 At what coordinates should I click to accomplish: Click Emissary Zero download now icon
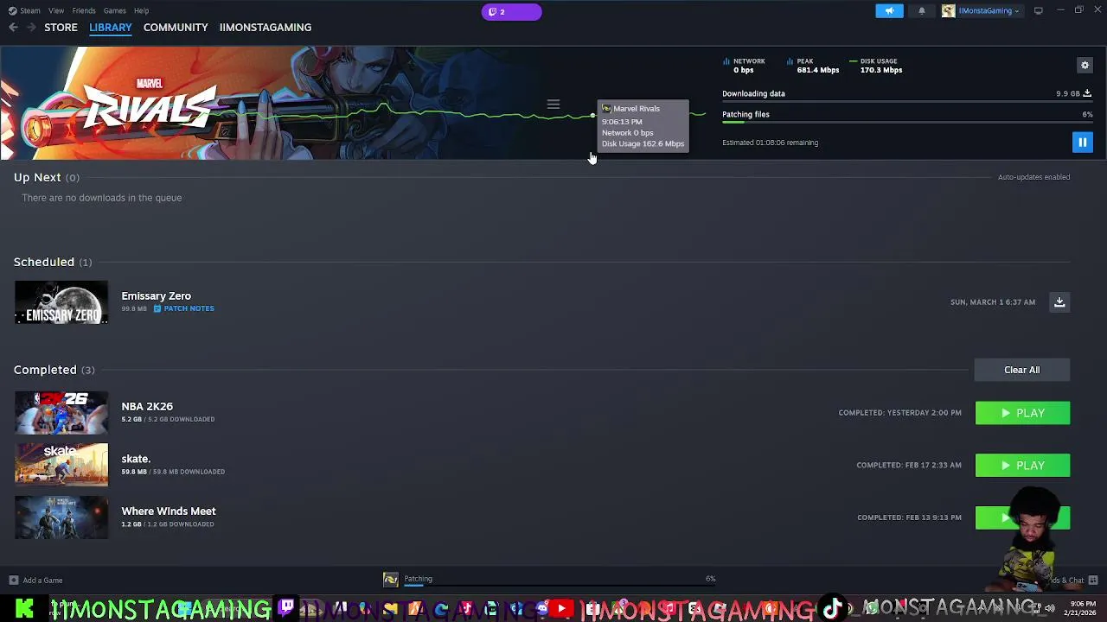click(x=1059, y=302)
